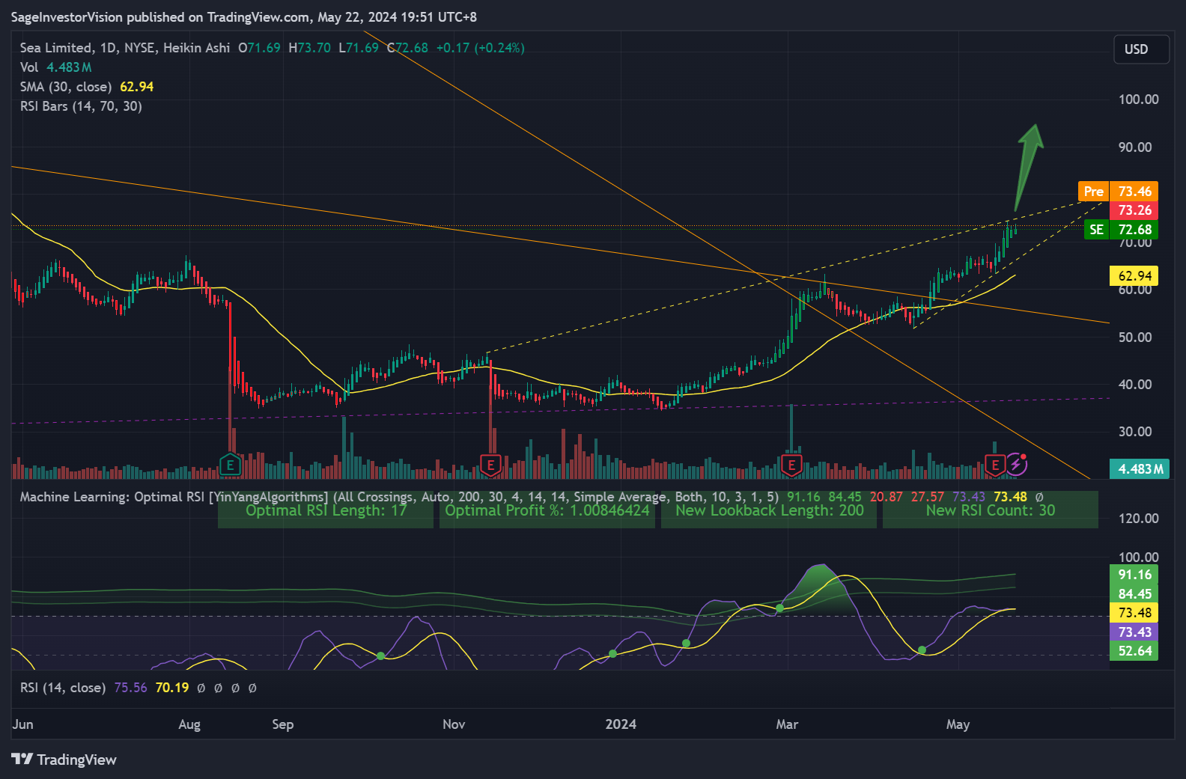This screenshot has width=1186, height=779.
Task: Click the lightning bolt event icon
Action: coord(1016,465)
